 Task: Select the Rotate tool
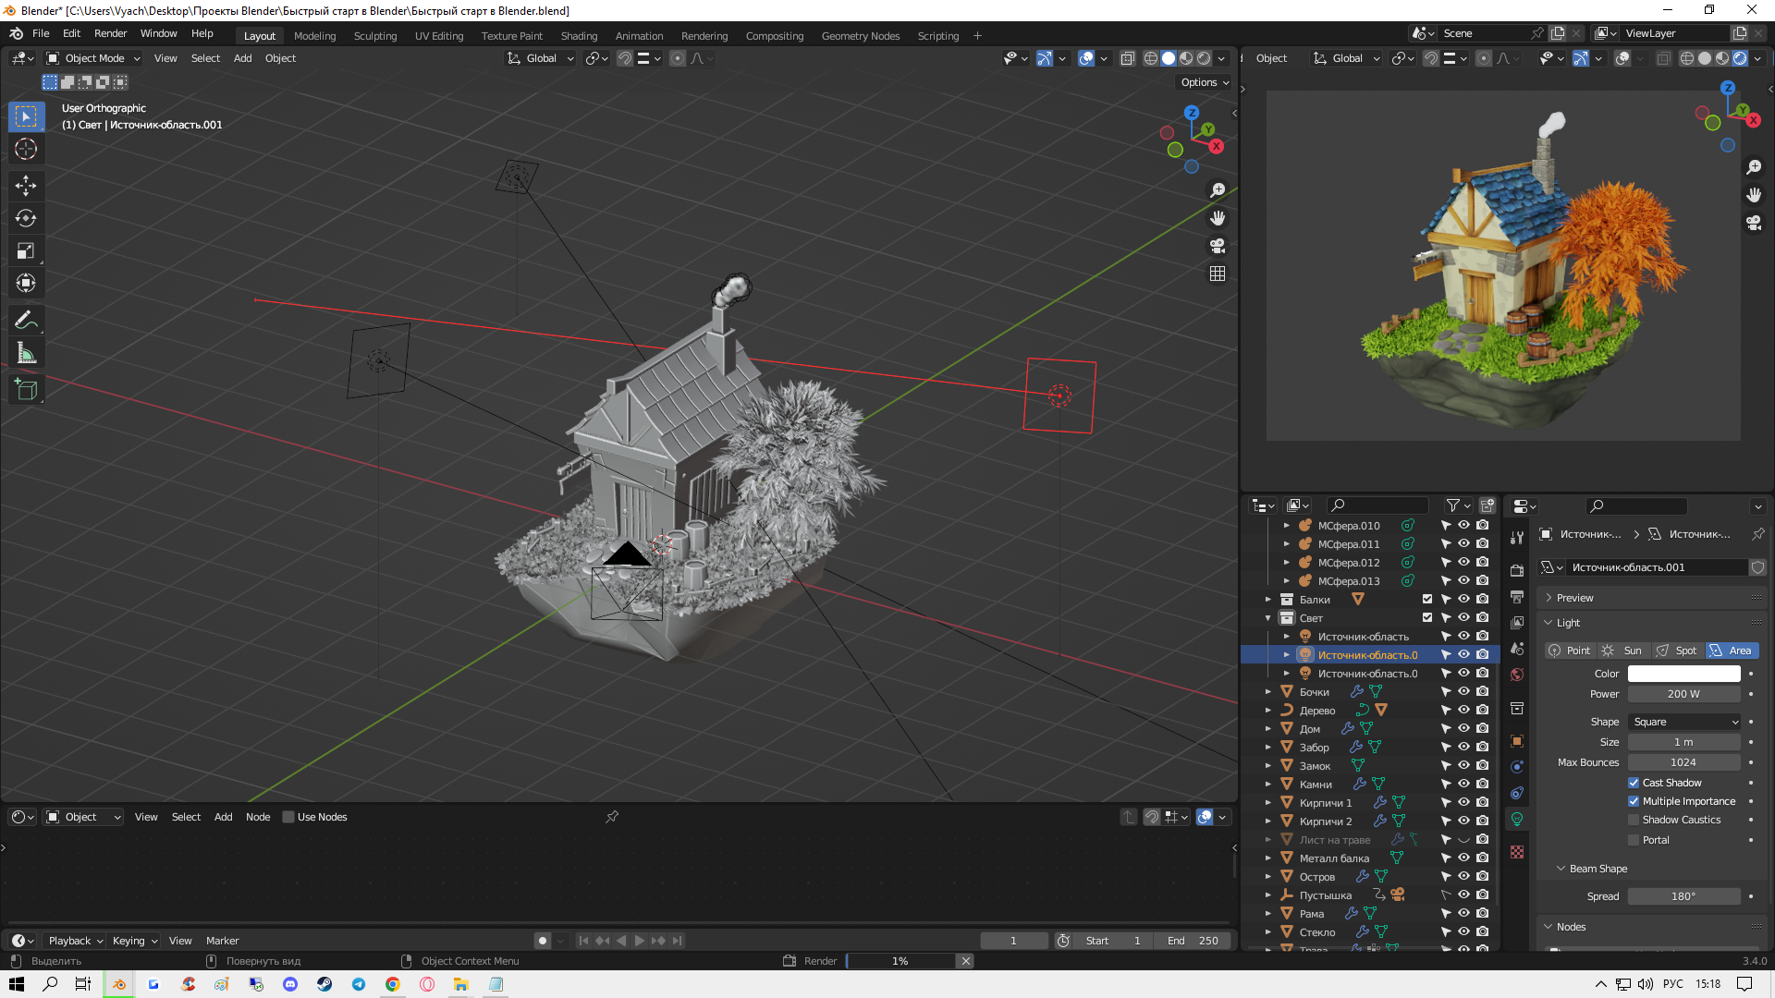(x=26, y=218)
